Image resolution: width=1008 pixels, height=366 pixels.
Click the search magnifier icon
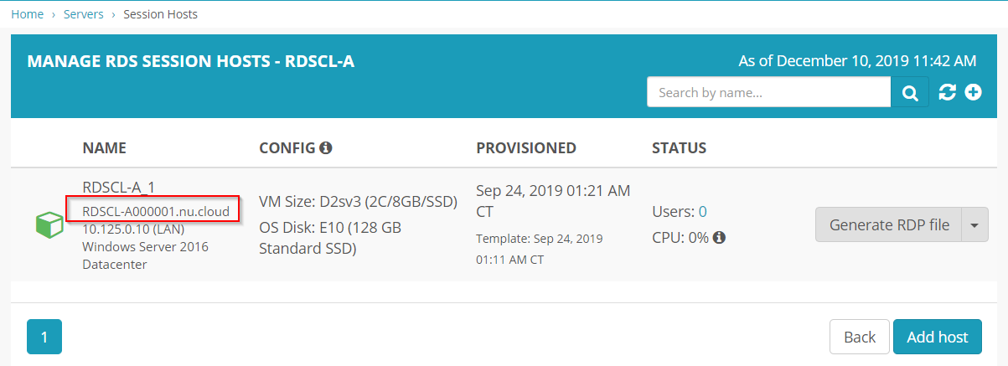(910, 92)
